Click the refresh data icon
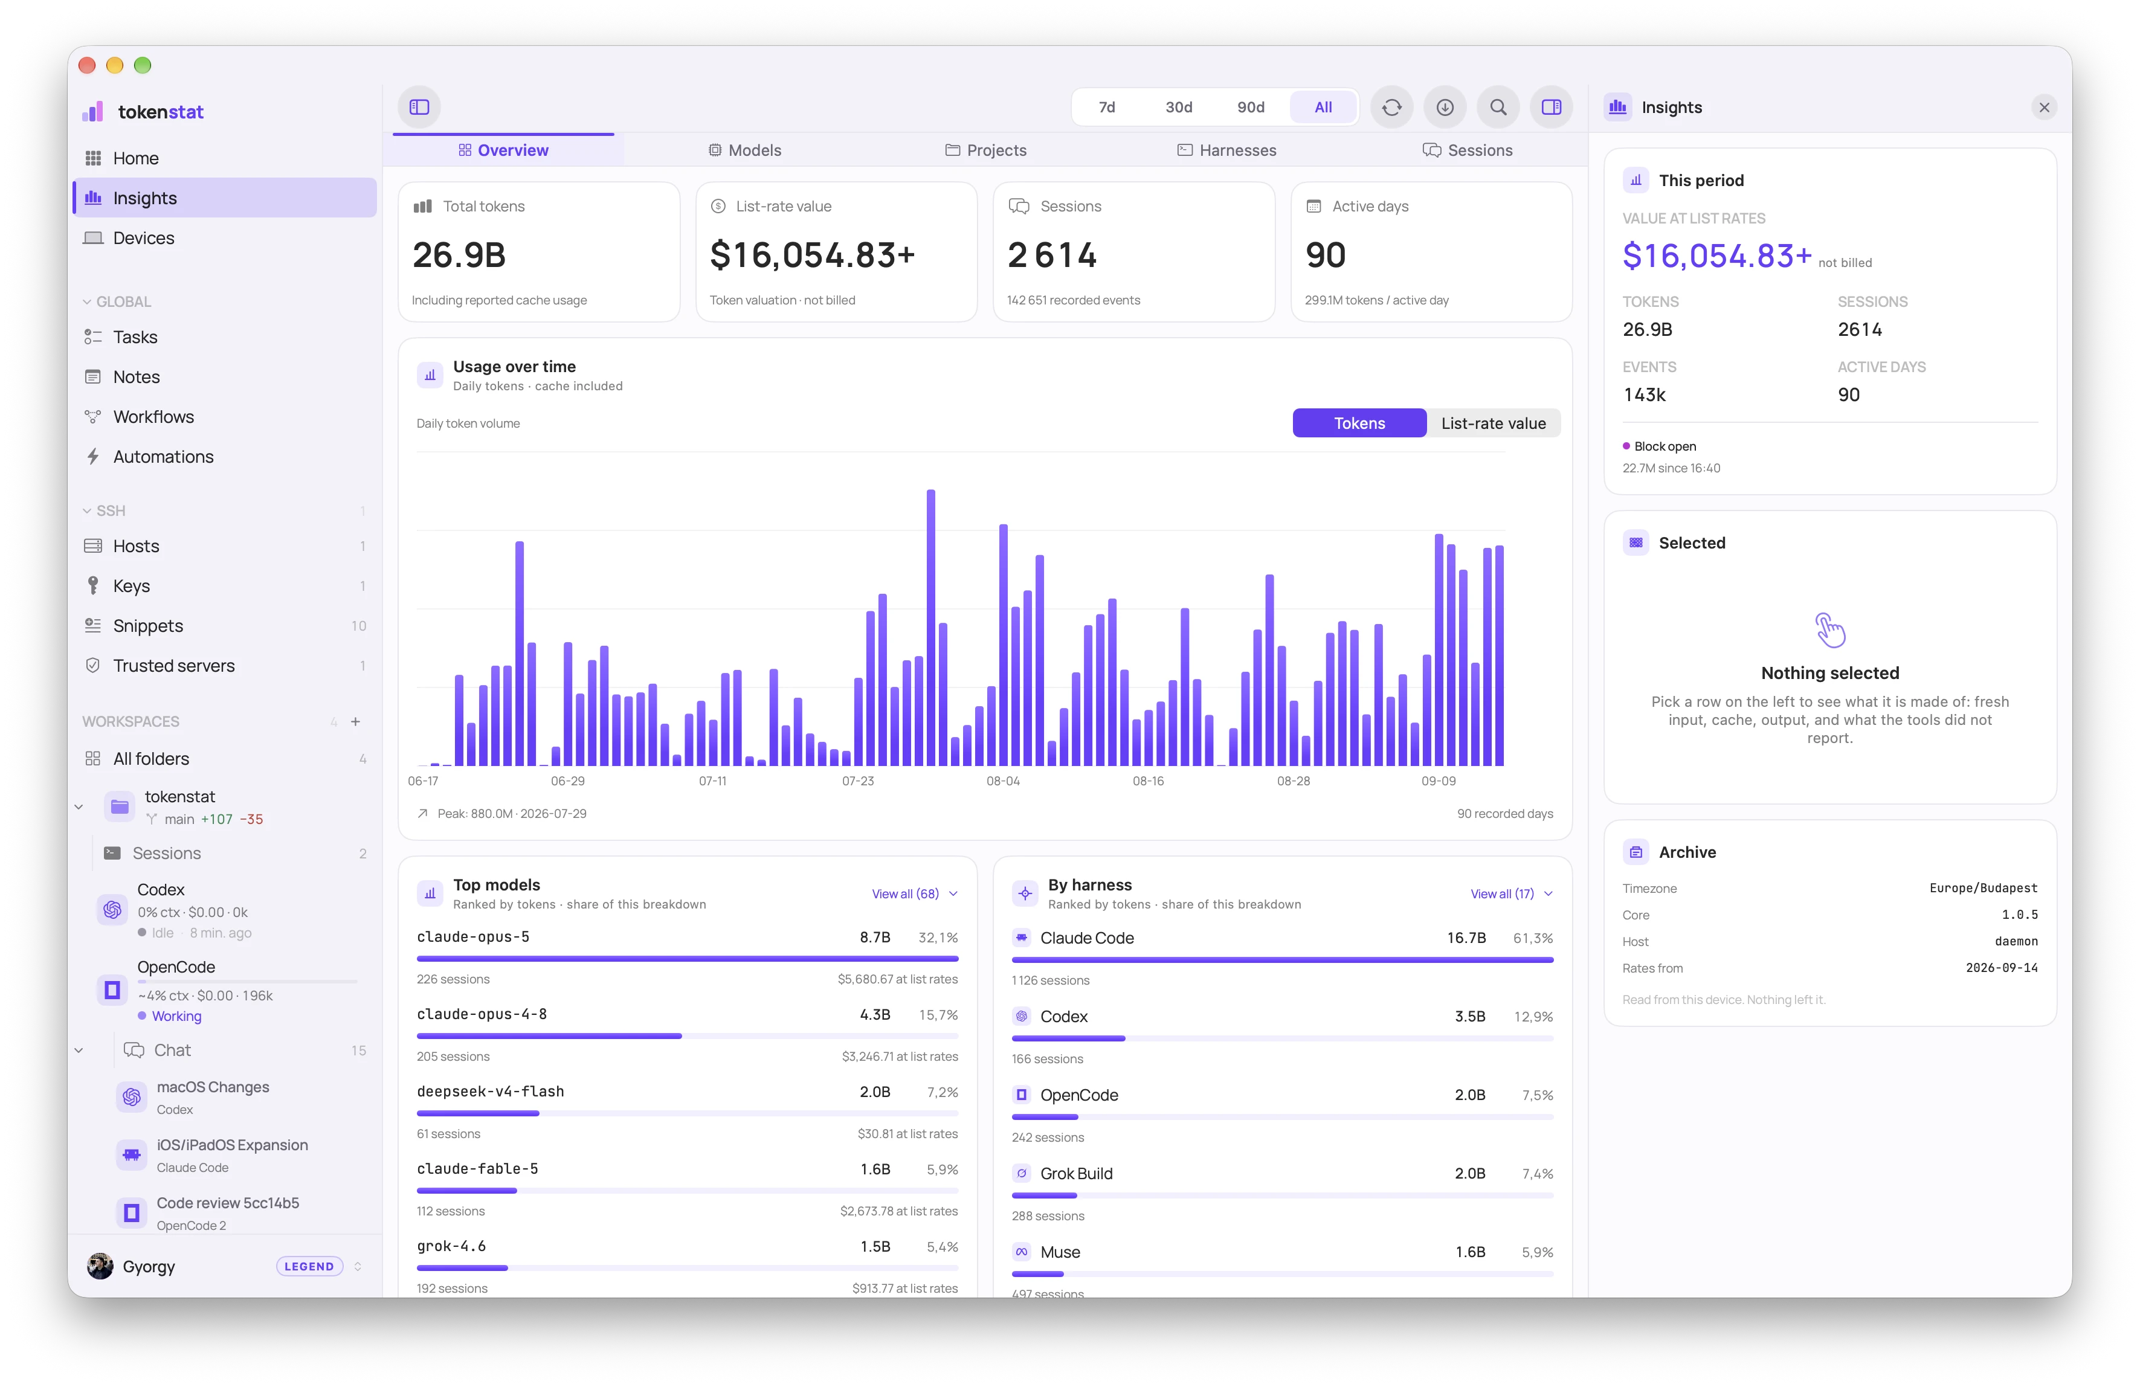The width and height of the screenshot is (2140, 1387). pyautogui.click(x=1391, y=107)
